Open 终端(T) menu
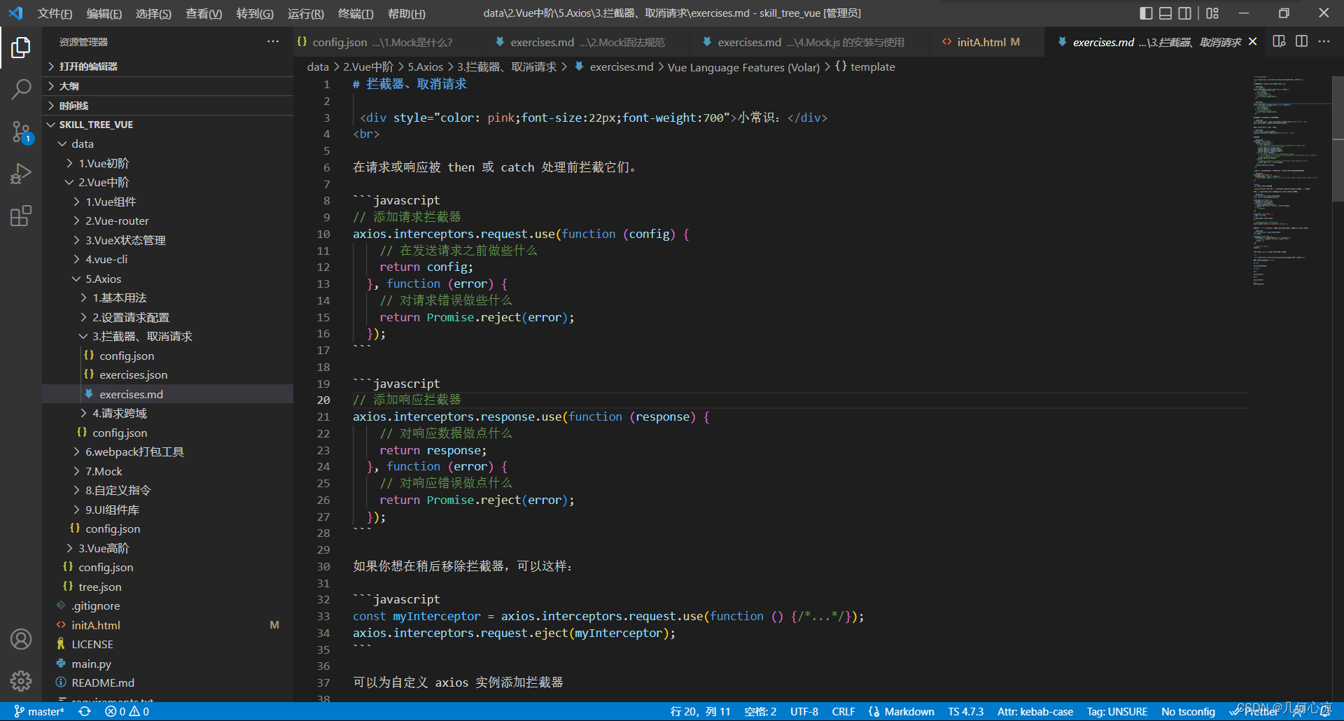1344x721 pixels. pos(356,13)
